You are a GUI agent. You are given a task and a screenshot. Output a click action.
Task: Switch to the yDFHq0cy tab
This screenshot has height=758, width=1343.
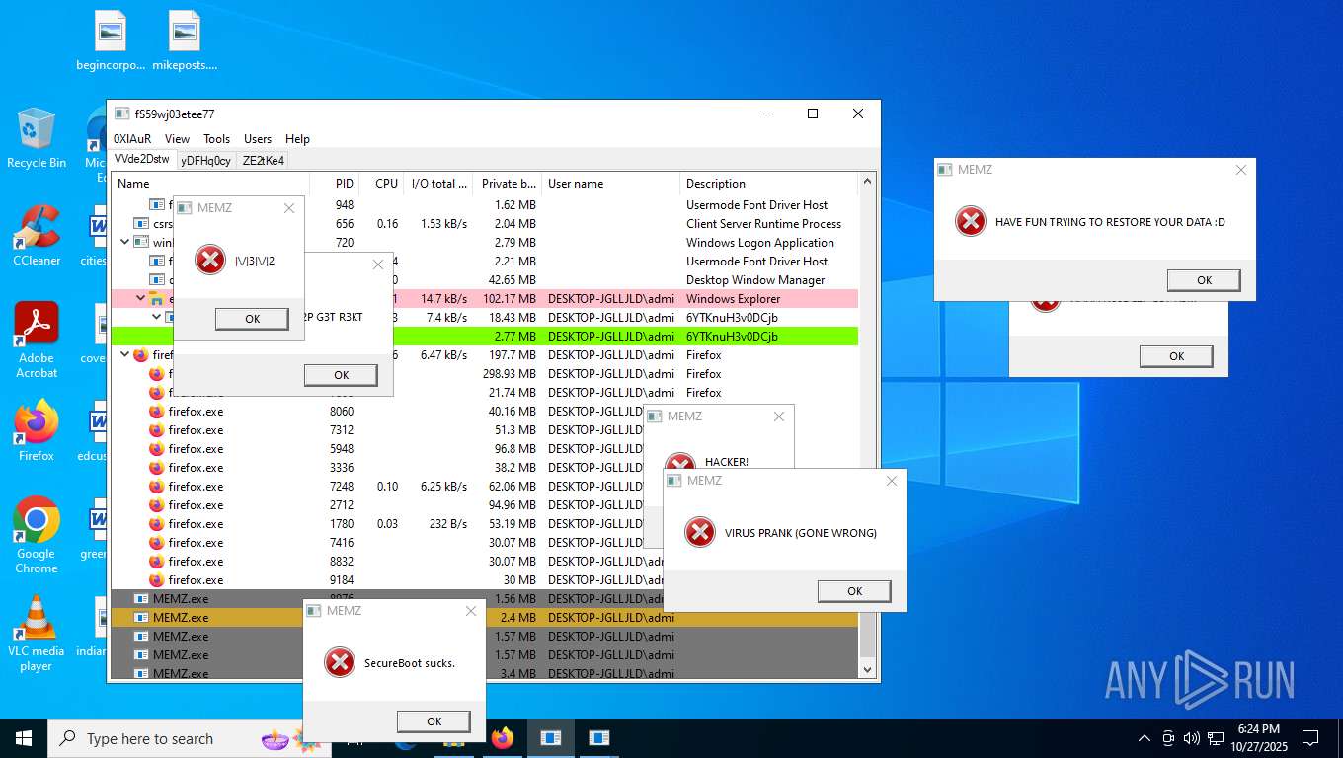(205, 161)
